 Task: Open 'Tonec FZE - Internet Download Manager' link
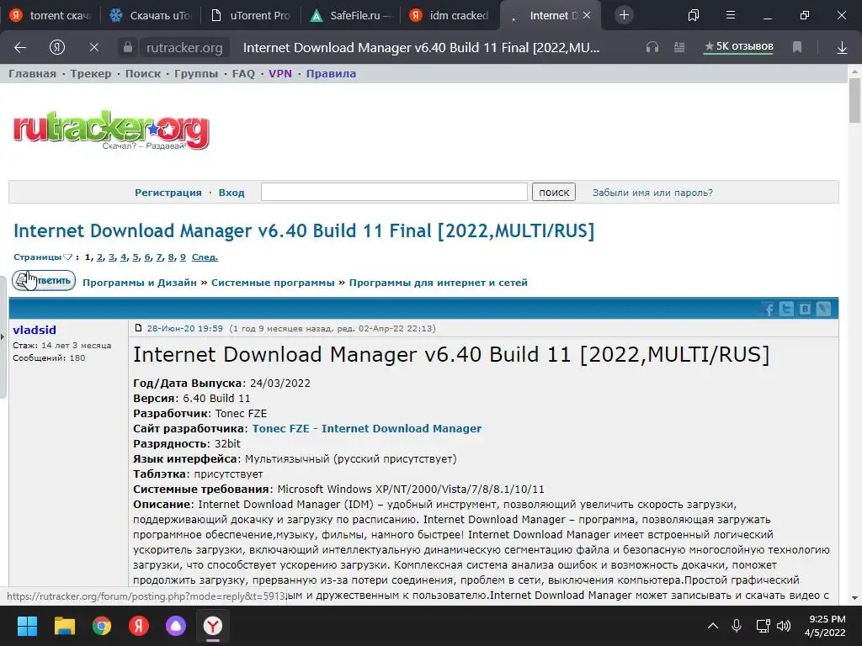367,428
